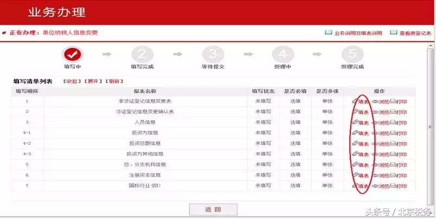This screenshot has width=436, height=219.
Task: Click the 投资方信息 report name
Action: tap(145, 133)
